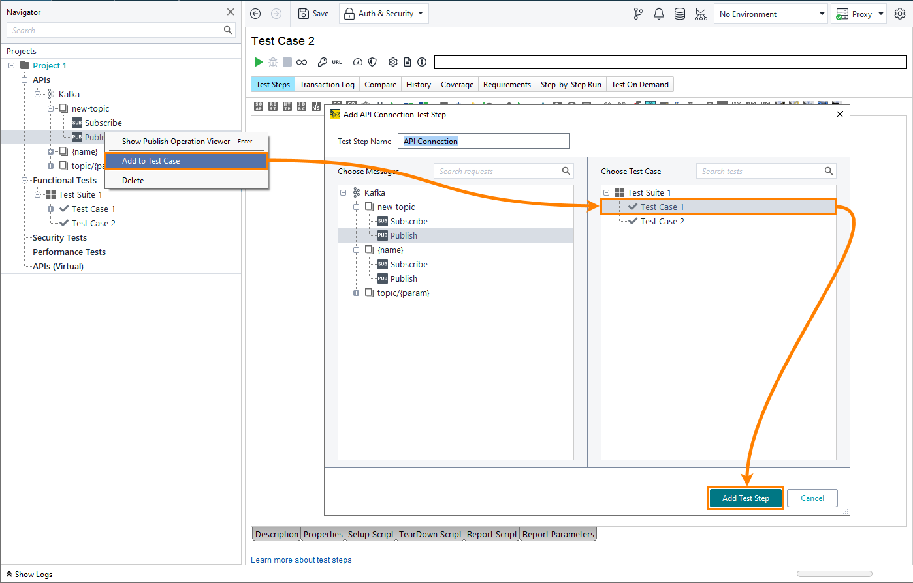Open the info icon beside the gear
The height and width of the screenshot is (583, 913).
[421, 62]
